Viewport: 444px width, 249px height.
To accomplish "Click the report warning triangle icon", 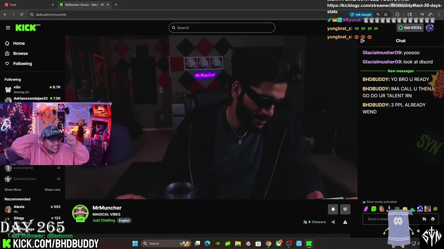I will point(345,222).
